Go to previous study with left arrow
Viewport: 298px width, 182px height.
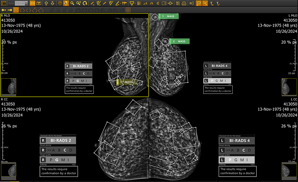tap(4, 10)
